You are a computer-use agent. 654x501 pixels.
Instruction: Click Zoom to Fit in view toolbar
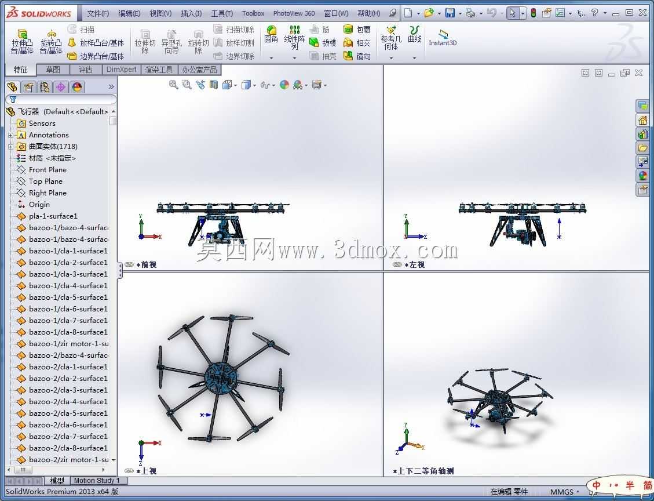[x=174, y=85]
